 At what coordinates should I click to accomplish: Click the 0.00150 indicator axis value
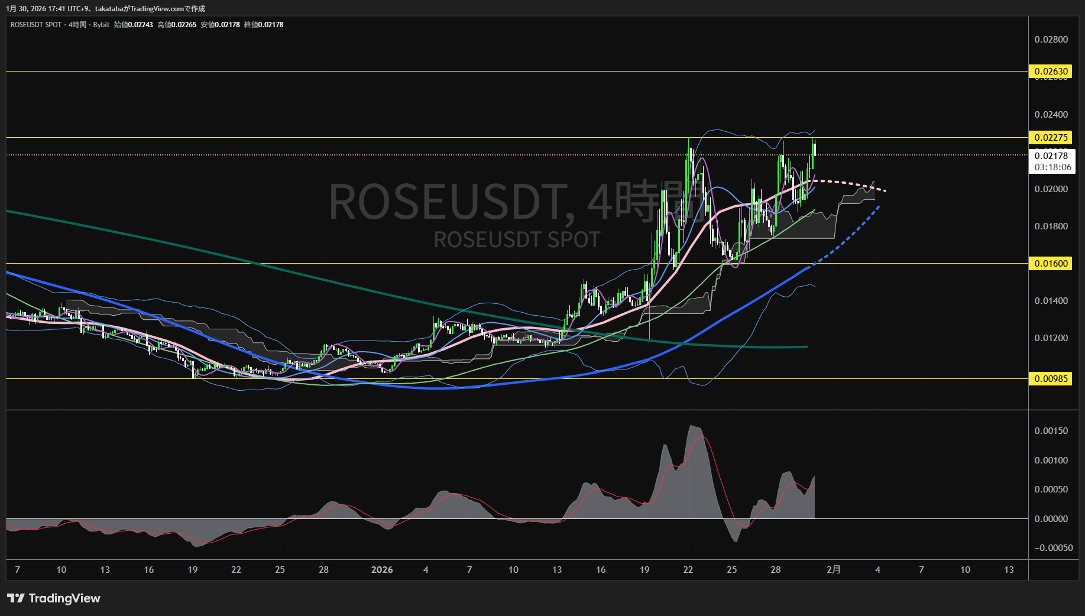(1051, 431)
